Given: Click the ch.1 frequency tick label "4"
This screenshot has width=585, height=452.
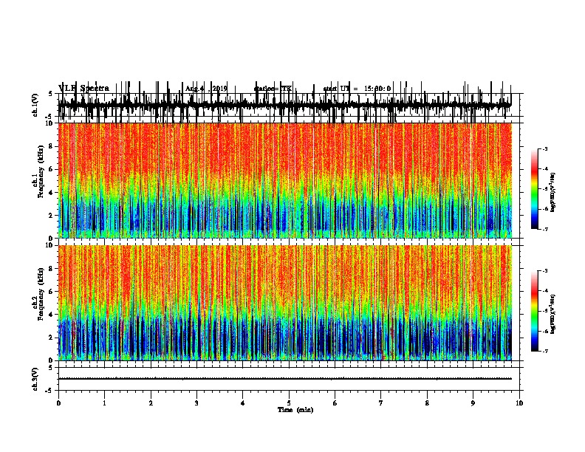Looking at the screenshot, I should 51,193.
